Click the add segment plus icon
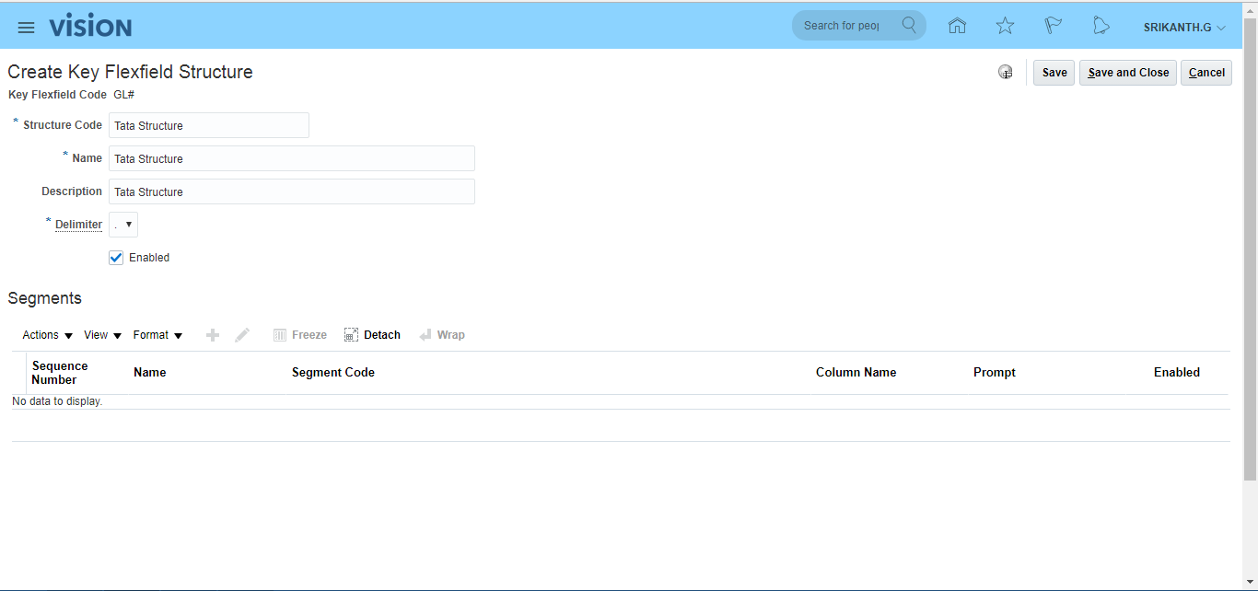Screen dimensions: 1258x591 [x=213, y=335]
